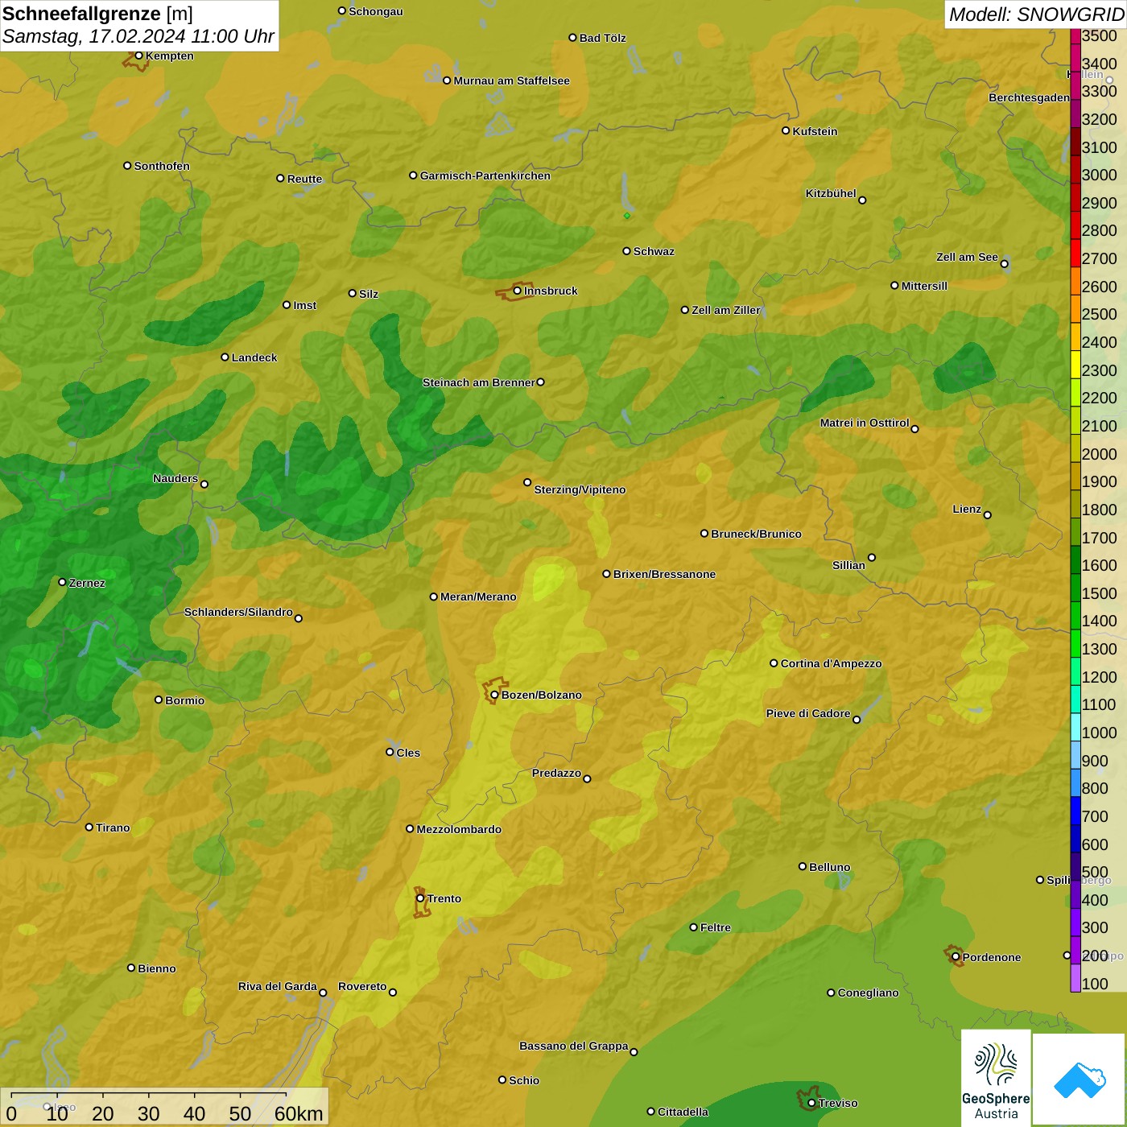Screen dimensions: 1127x1127
Task: Select the Kufstein marker dot
Action: click(786, 130)
